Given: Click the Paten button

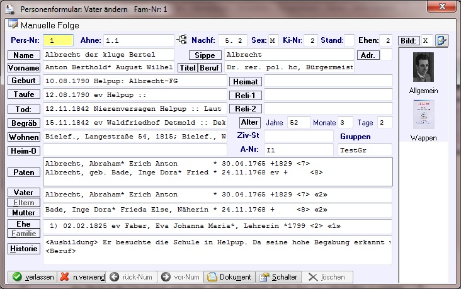Looking at the screenshot, I should 24,172.
